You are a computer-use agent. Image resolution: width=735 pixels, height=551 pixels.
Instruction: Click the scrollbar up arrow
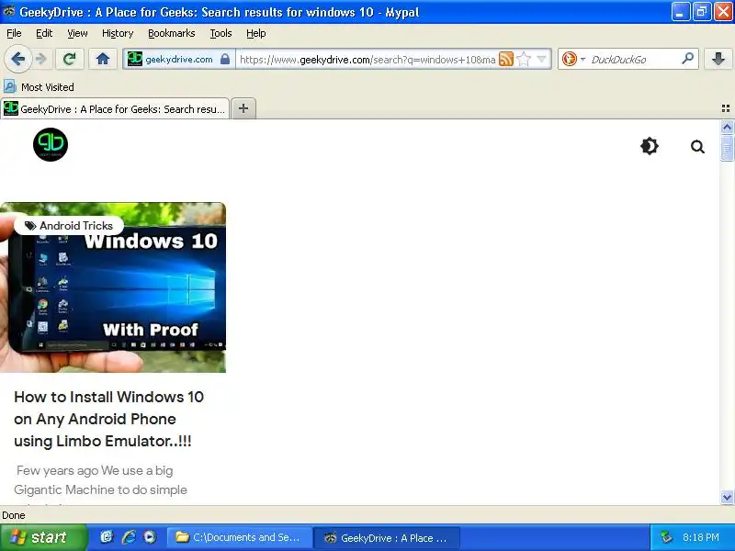[x=727, y=127]
